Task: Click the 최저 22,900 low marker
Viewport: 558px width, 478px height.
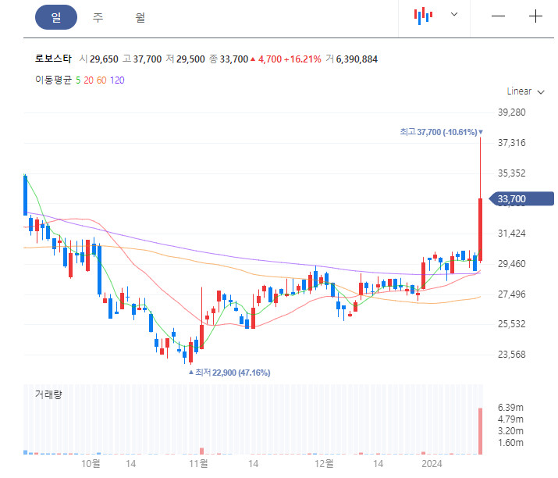Action: tap(229, 373)
